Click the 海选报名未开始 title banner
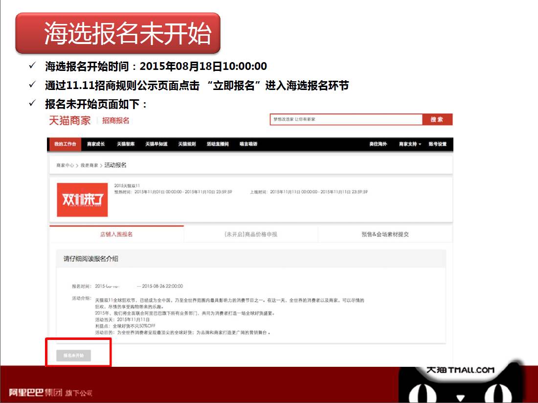The image size is (538, 403). (x=118, y=33)
